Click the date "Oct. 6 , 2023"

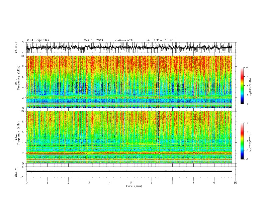point(93,40)
